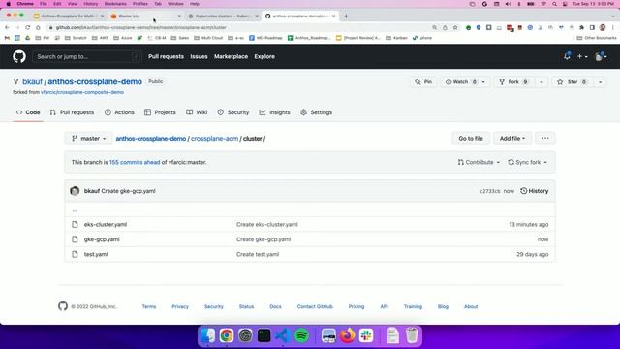This screenshot has height=349, width=620.
Task: Select the repository Security tab
Action: 233,112
